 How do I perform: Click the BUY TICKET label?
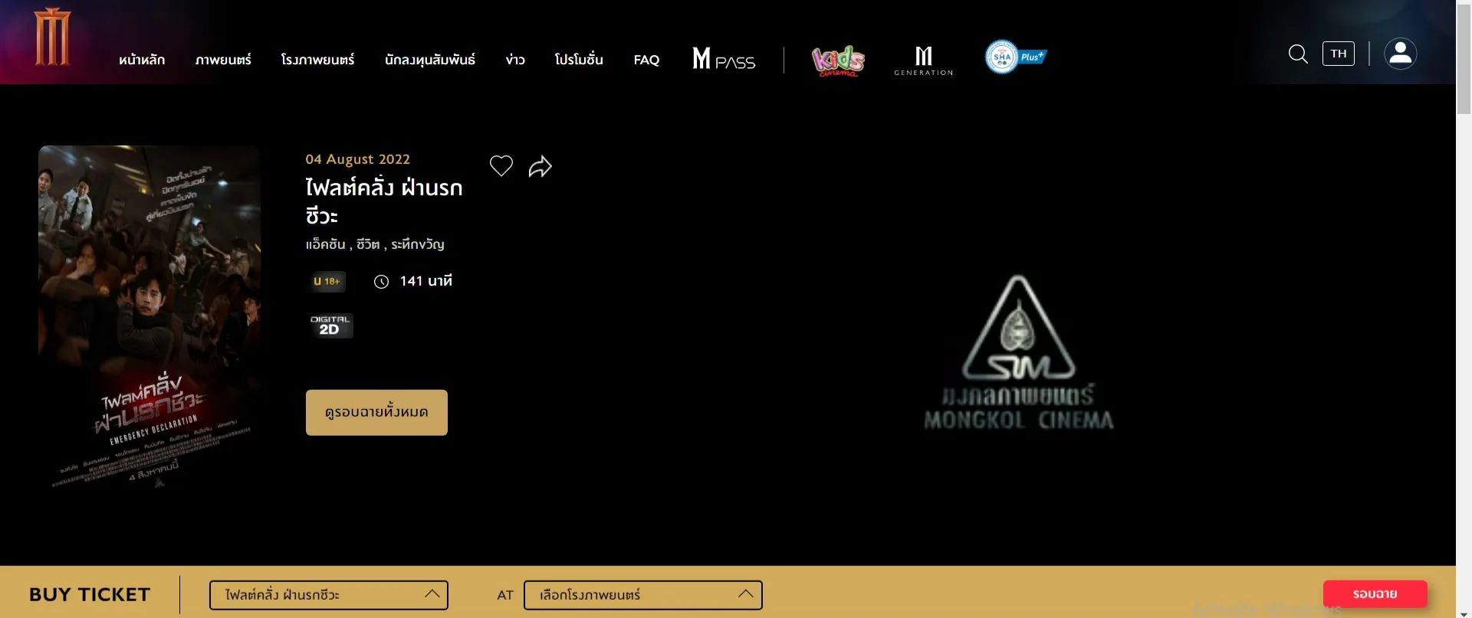coord(90,594)
